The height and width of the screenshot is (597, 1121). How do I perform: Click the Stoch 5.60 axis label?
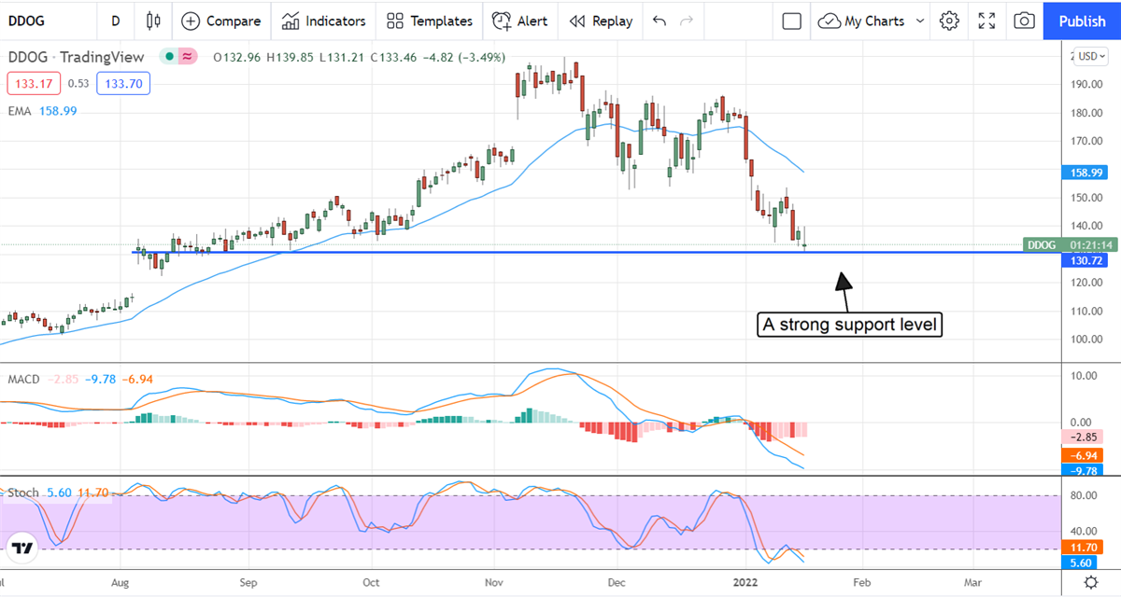[1083, 563]
